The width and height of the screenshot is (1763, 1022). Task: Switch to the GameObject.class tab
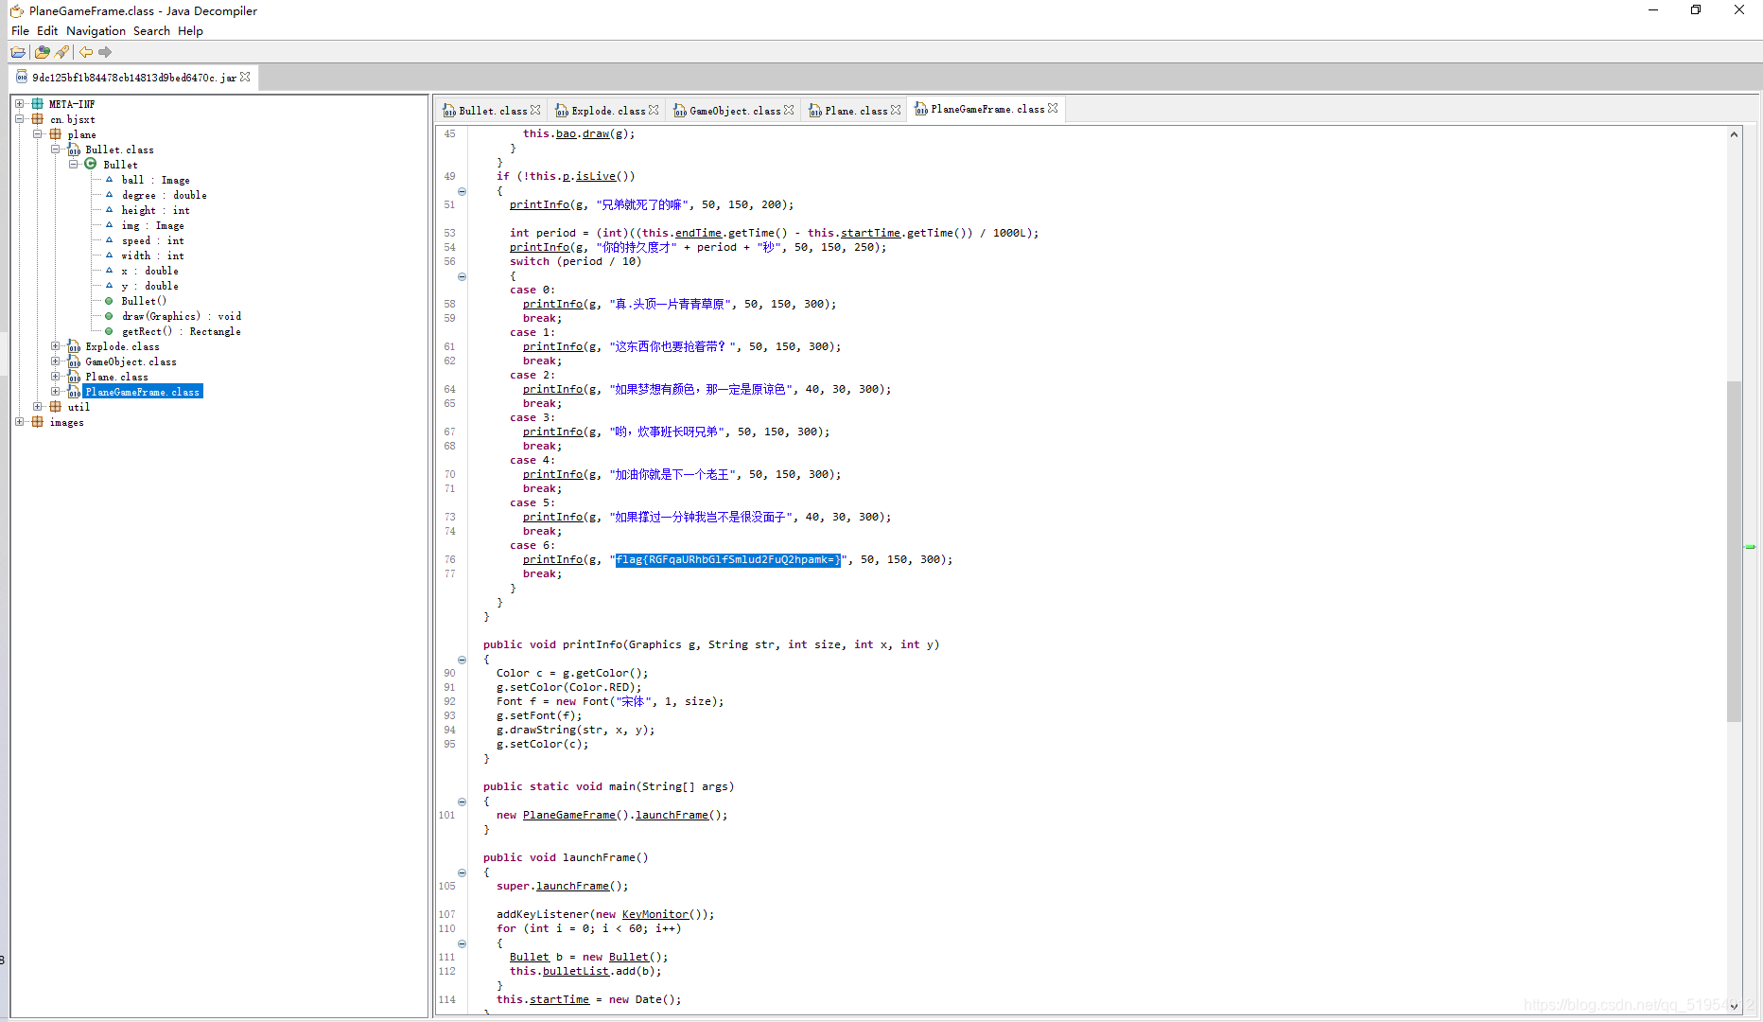click(x=735, y=111)
